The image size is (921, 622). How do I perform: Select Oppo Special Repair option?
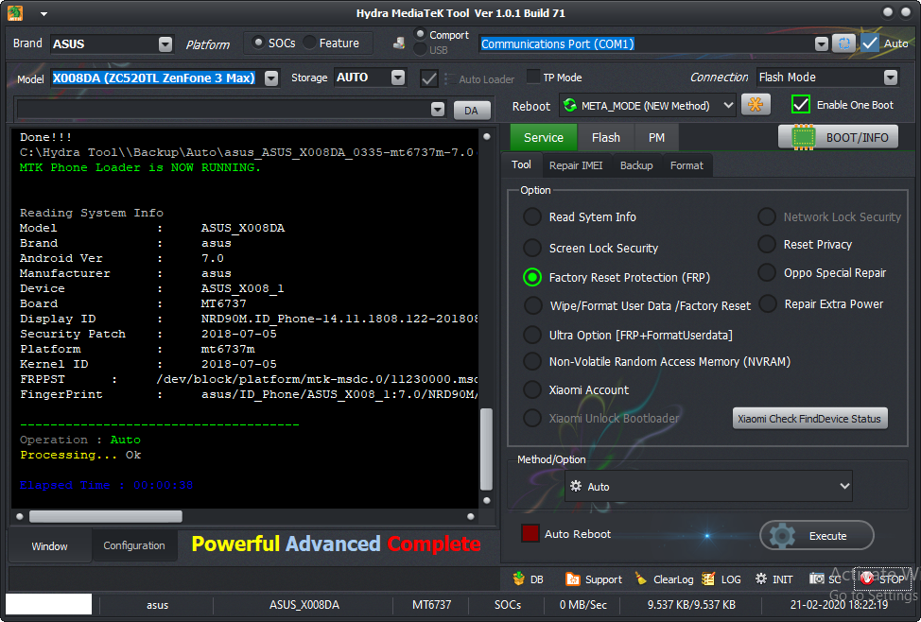coord(767,272)
